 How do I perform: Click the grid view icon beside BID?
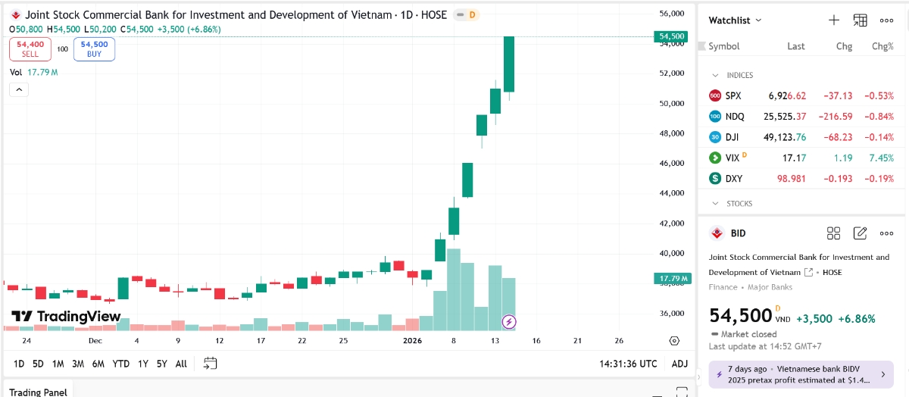click(833, 233)
